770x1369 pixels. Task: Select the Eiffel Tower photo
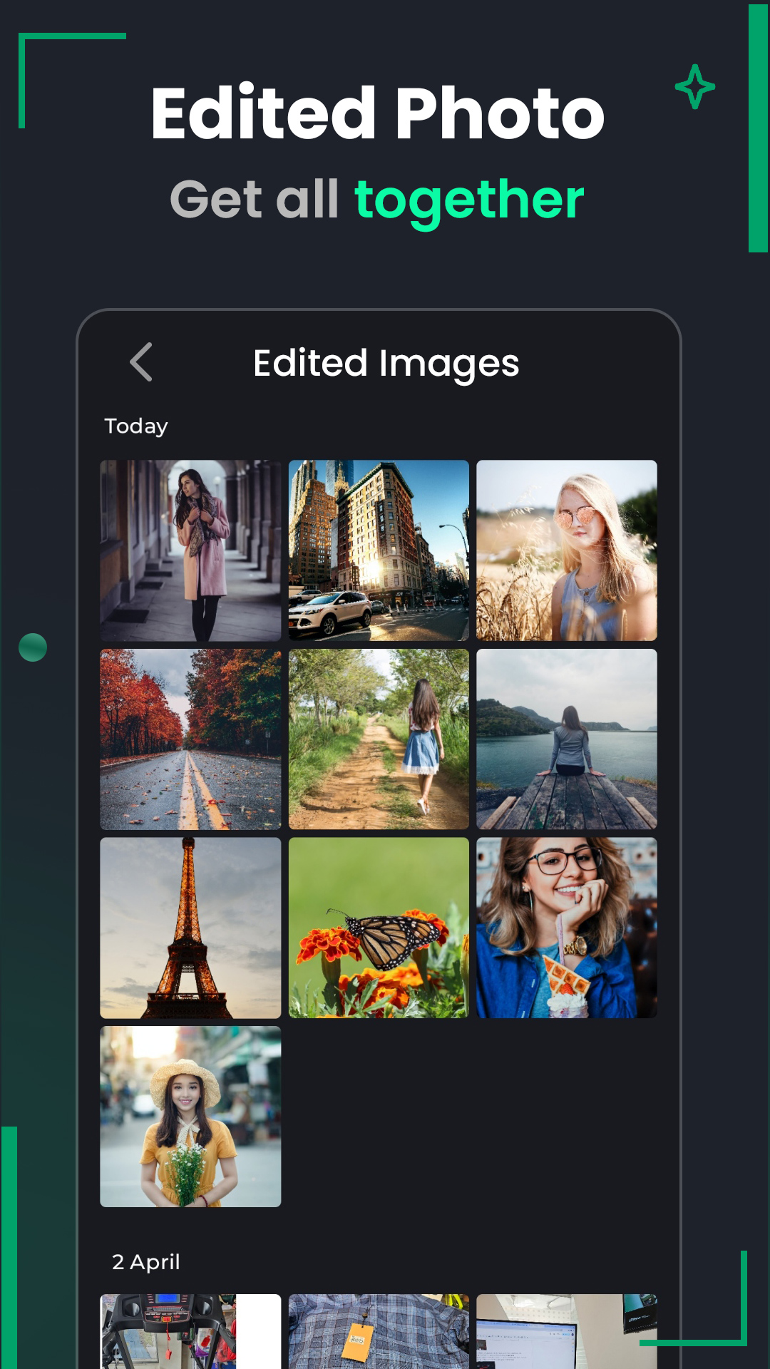coord(190,928)
